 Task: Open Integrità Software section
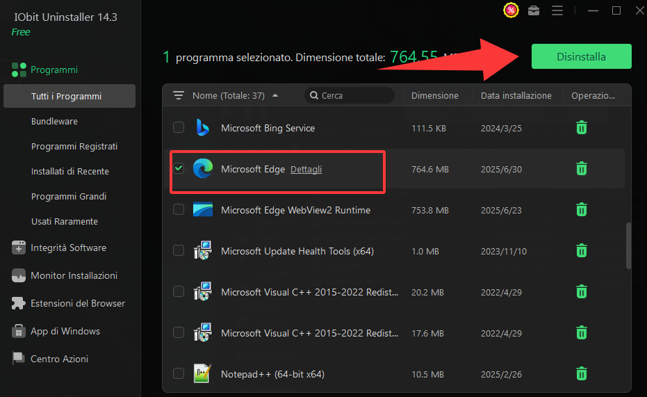tap(69, 248)
